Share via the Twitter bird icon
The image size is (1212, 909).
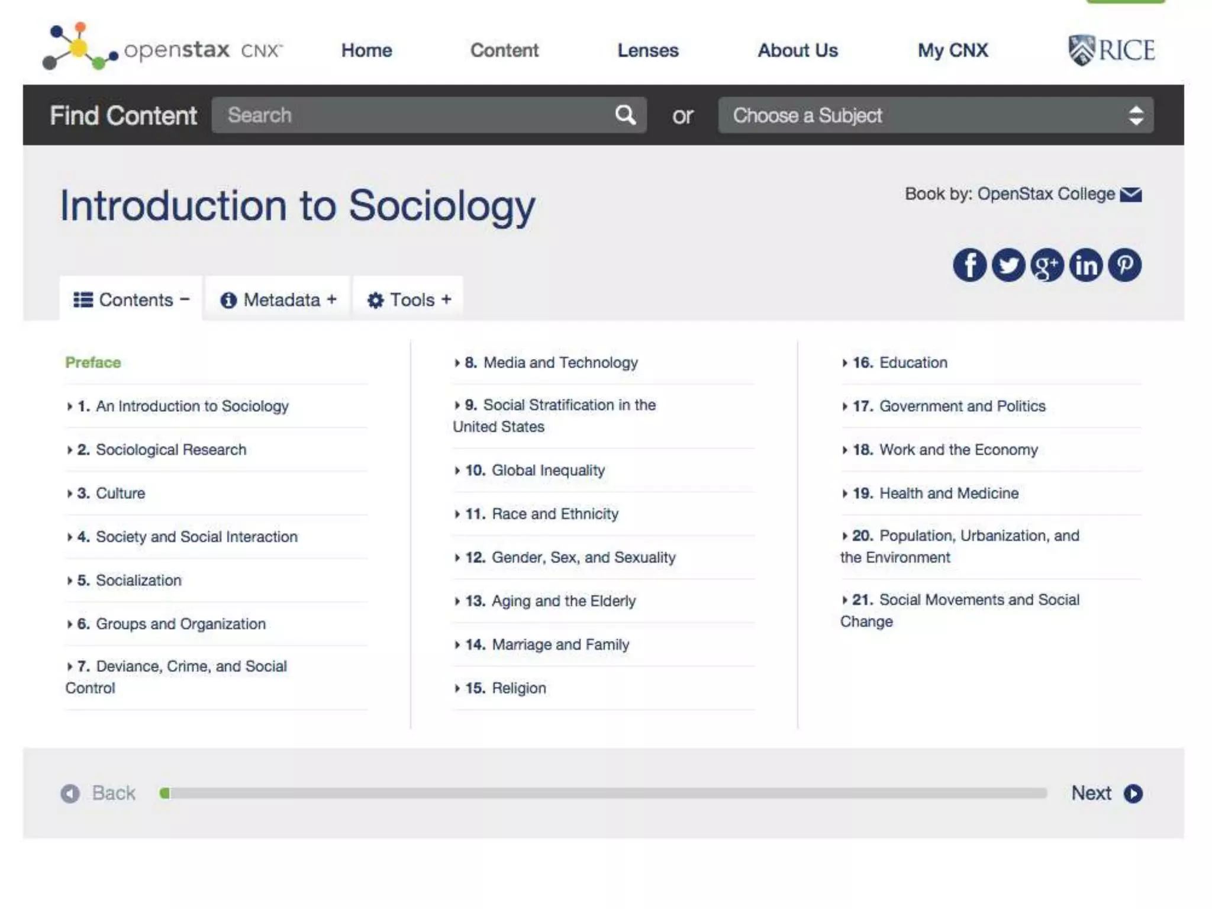(1008, 265)
